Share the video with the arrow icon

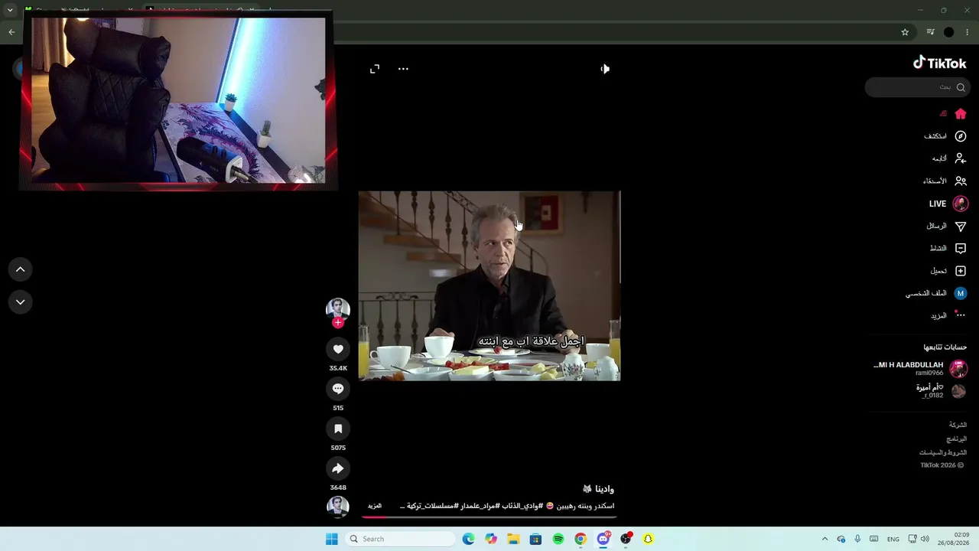point(338,468)
